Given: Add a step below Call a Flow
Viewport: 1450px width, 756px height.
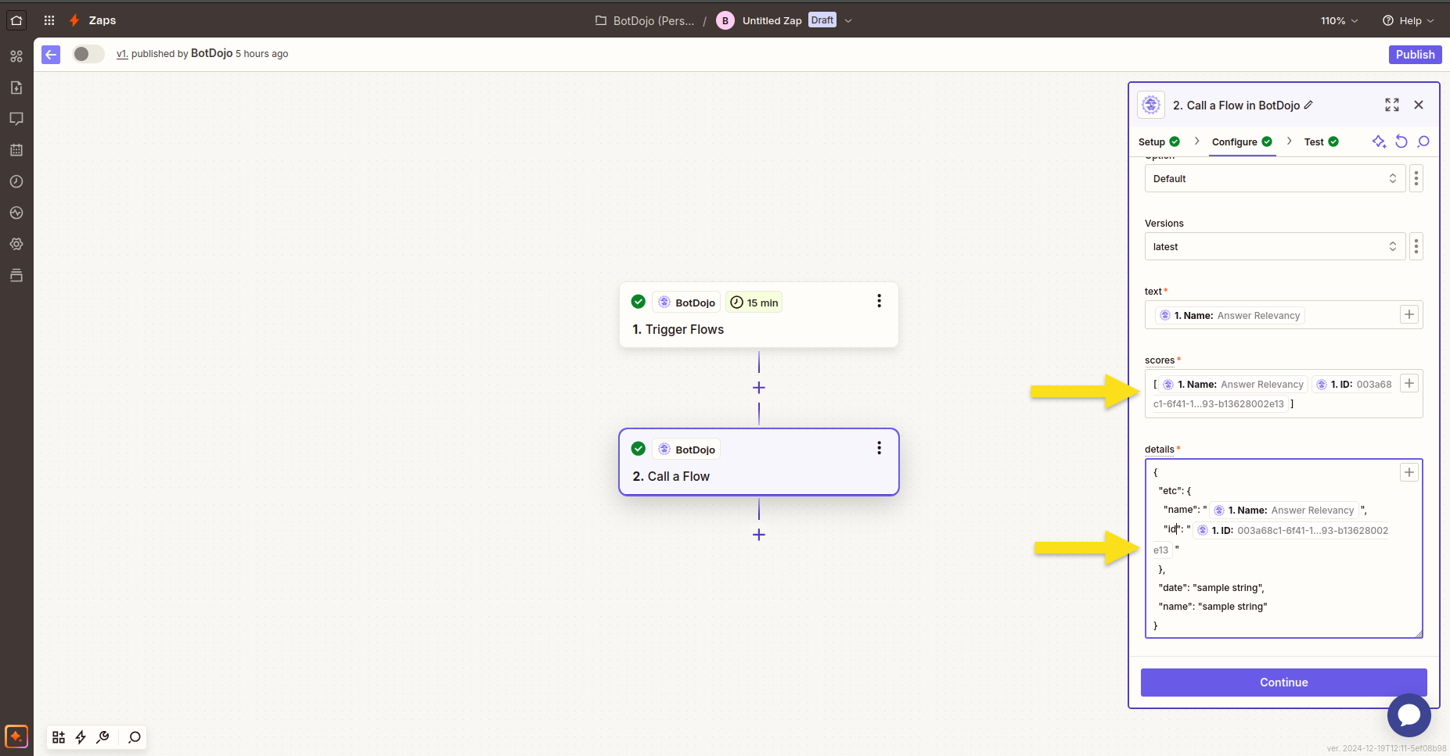Looking at the screenshot, I should pos(759,535).
